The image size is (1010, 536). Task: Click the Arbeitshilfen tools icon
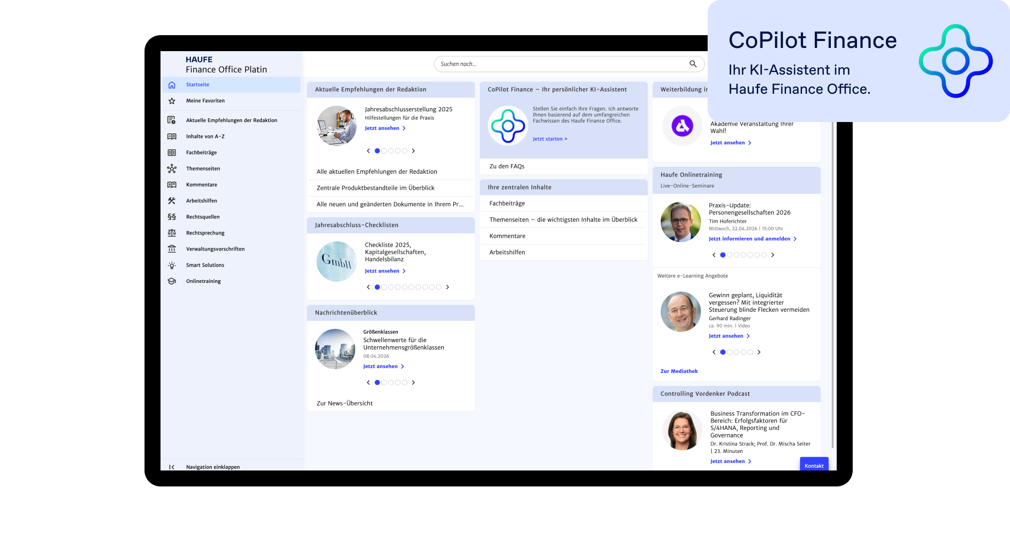172,201
